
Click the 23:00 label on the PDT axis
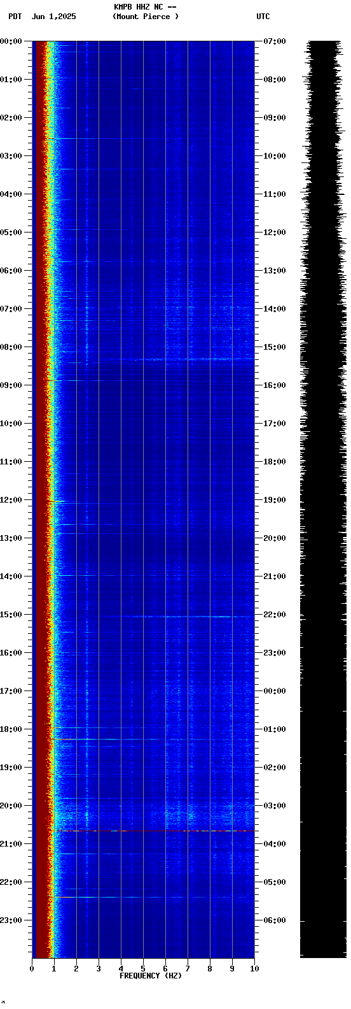[x=11, y=920]
